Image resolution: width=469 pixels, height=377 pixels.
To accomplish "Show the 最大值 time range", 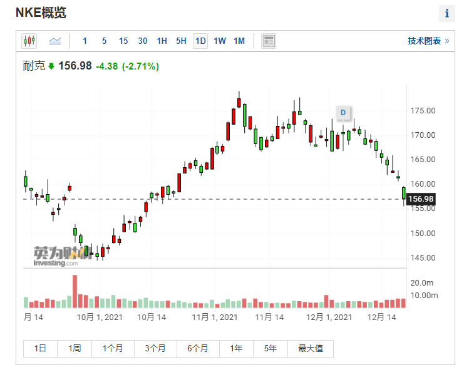I will 311,349.
